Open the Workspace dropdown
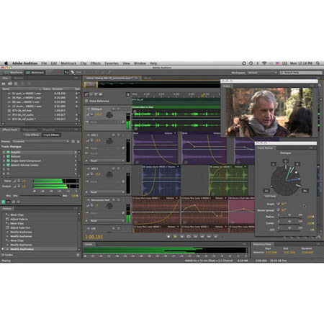Image resolution: width=324 pixels, height=324 pixels. tap(262, 73)
